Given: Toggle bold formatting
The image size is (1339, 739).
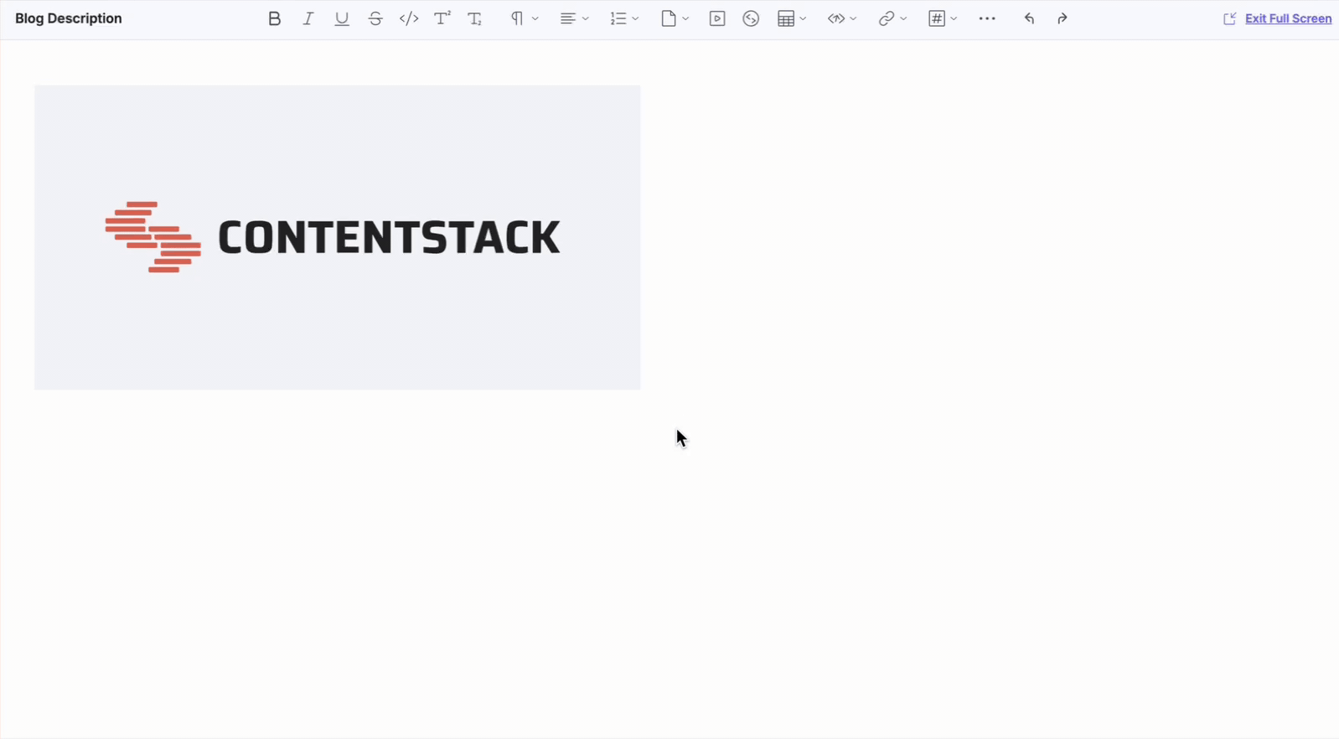Looking at the screenshot, I should (274, 18).
